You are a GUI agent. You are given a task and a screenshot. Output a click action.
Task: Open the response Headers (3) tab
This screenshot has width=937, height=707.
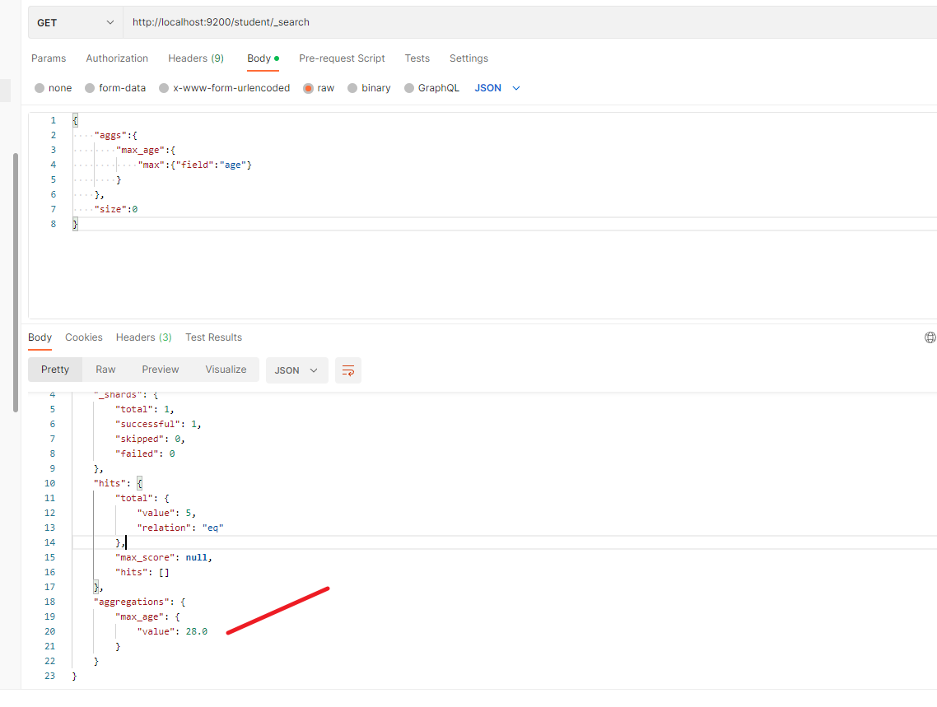(143, 337)
